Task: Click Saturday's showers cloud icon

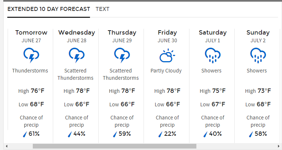Action: [212, 55]
